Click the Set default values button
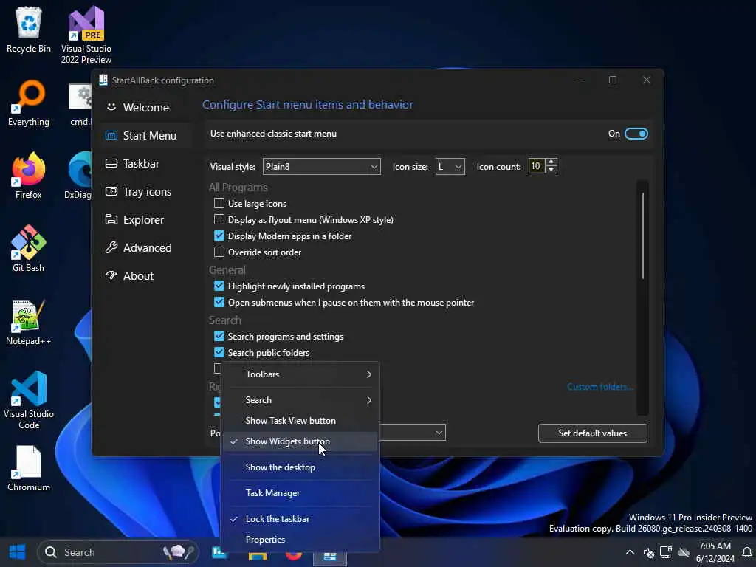756x567 pixels. click(x=593, y=433)
